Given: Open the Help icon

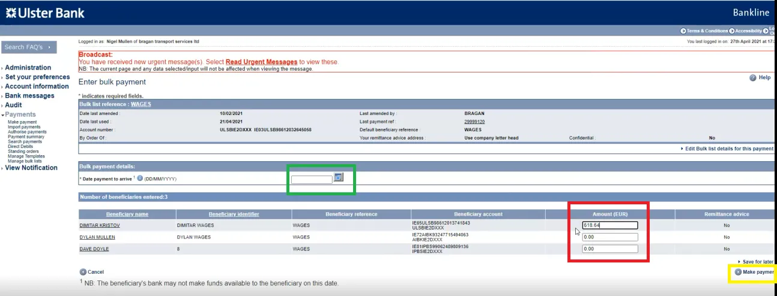Looking at the screenshot, I should (x=752, y=78).
